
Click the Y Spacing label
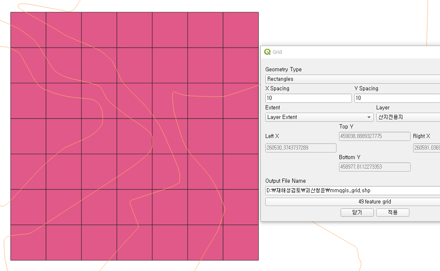(x=366, y=88)
